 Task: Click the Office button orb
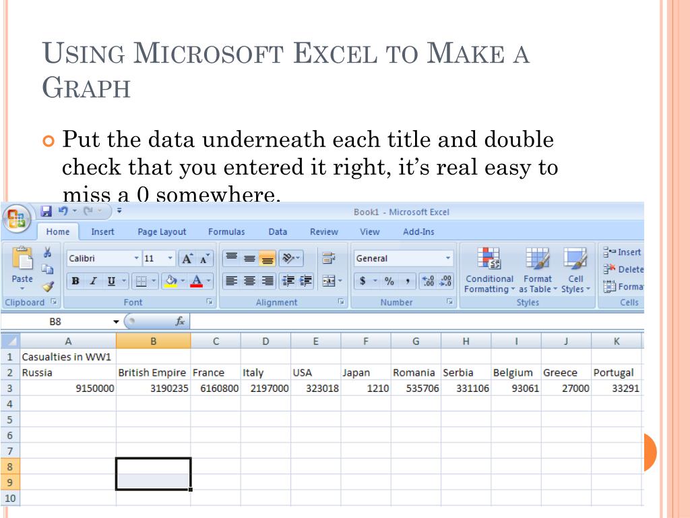(17, 218)
